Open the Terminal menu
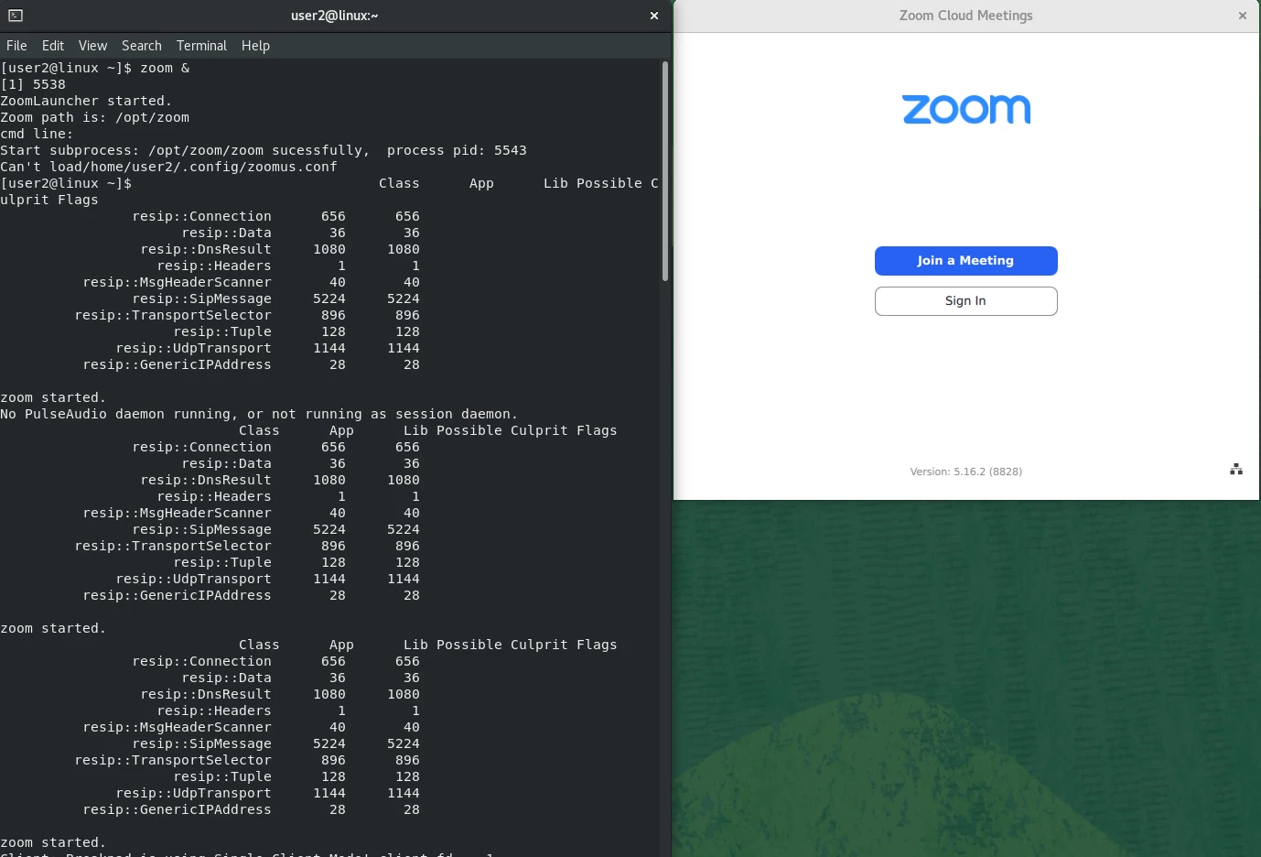The height and width of the screenshot is (857, 1261). (201, 46)
